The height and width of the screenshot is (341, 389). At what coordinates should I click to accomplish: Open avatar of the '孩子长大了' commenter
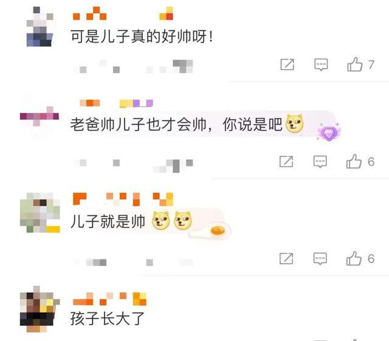click(x=40, y=309)
